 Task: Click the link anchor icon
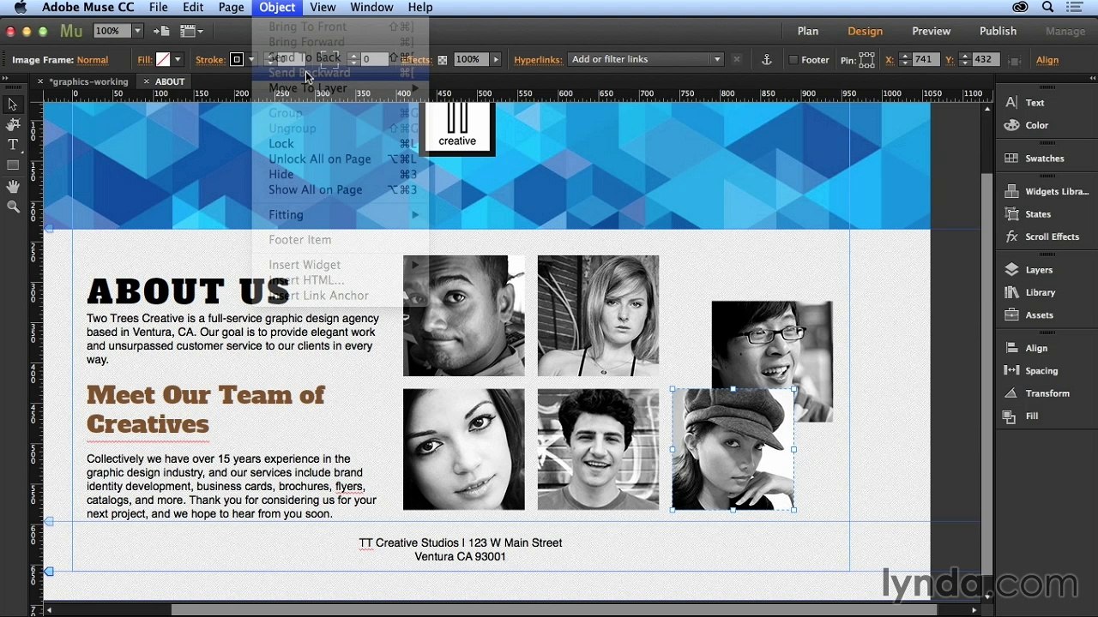(767, 60)
